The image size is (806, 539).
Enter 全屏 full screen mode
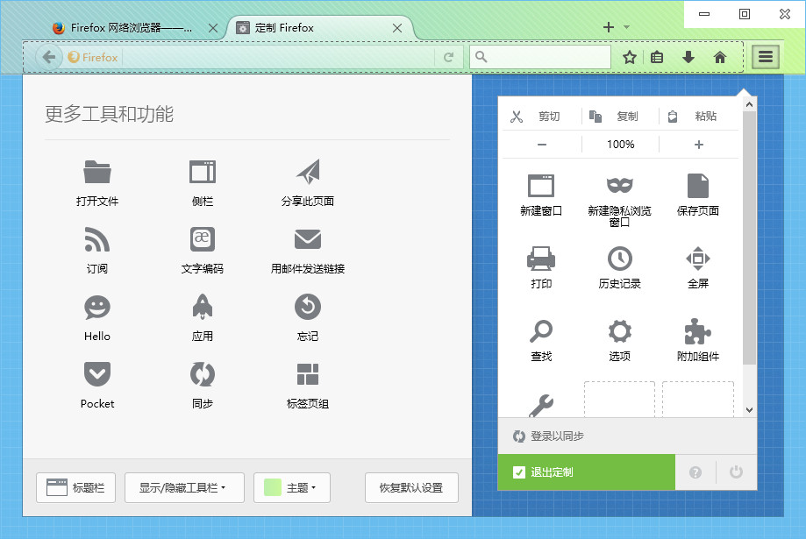coord(697,259)
